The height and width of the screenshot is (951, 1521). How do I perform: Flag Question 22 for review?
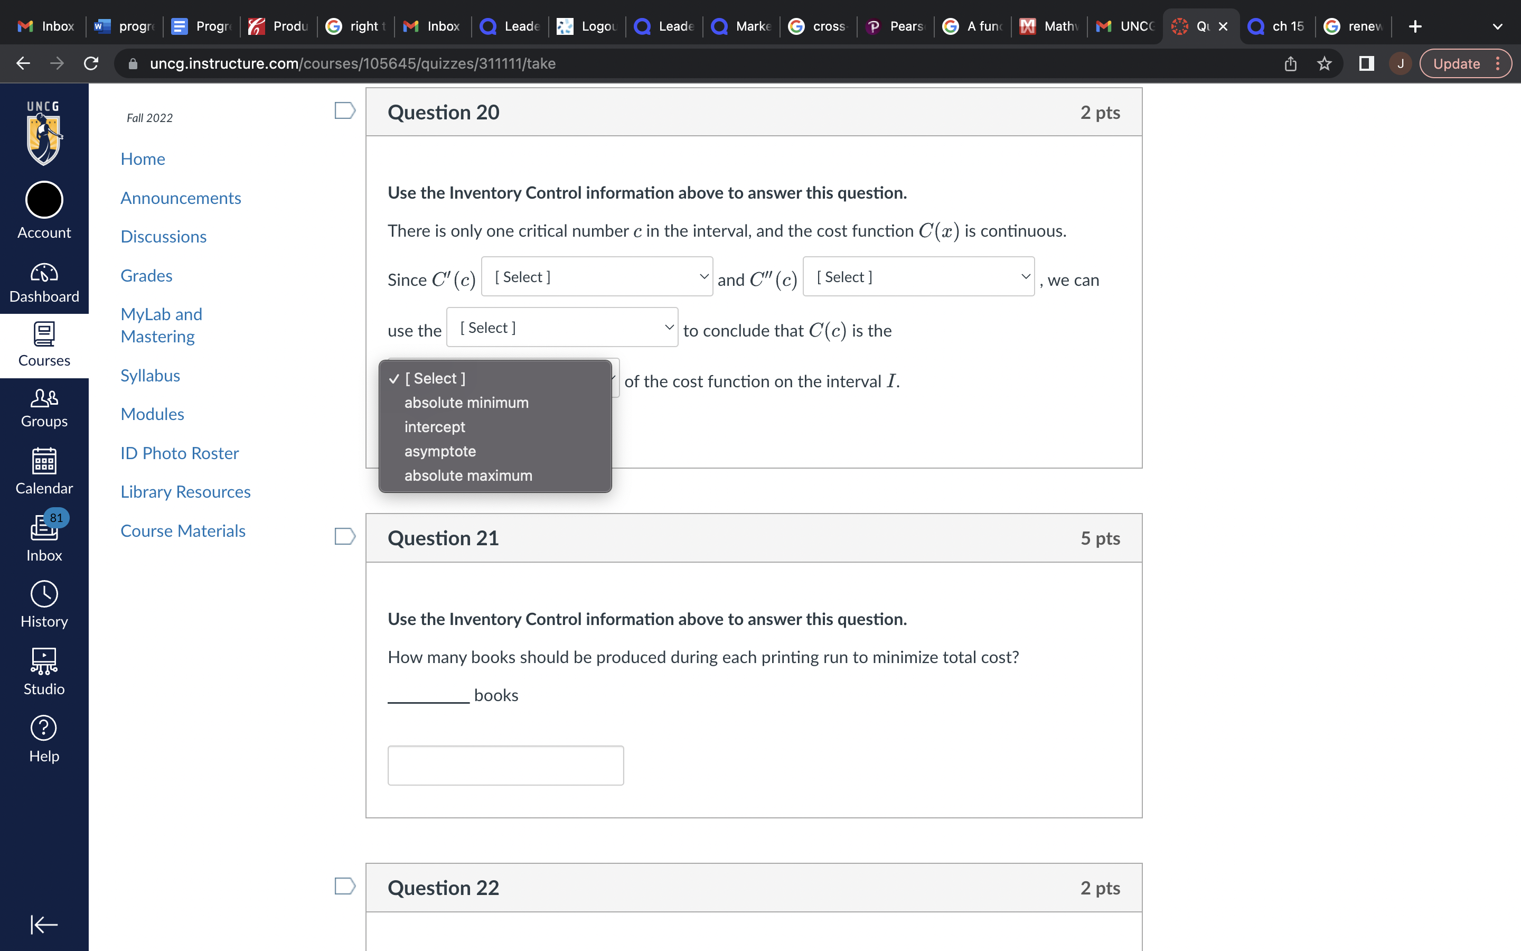(344, 886)
